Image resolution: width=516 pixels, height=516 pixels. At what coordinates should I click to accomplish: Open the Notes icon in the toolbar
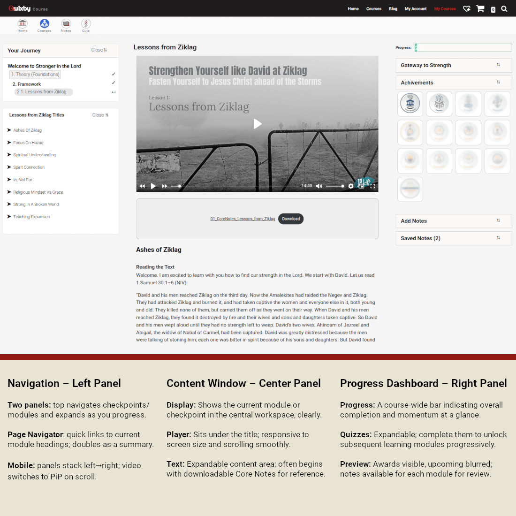[x=66, y=24]
